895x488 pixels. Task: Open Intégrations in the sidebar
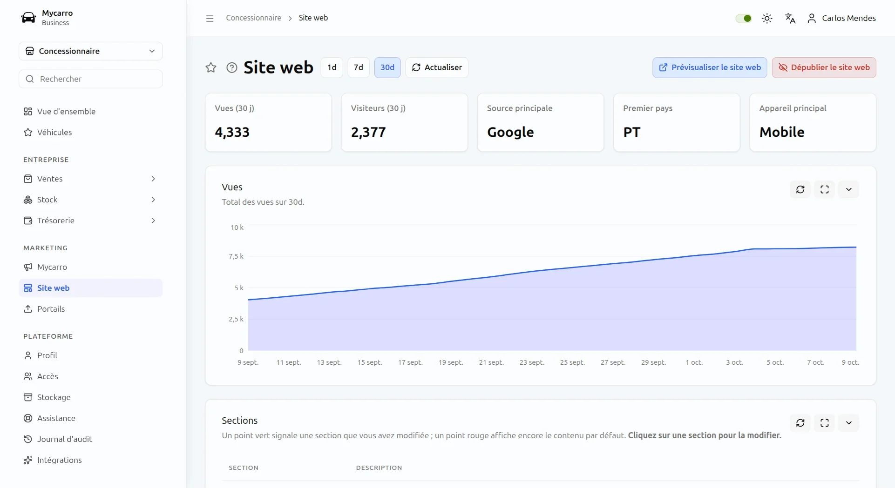point(91,460)
